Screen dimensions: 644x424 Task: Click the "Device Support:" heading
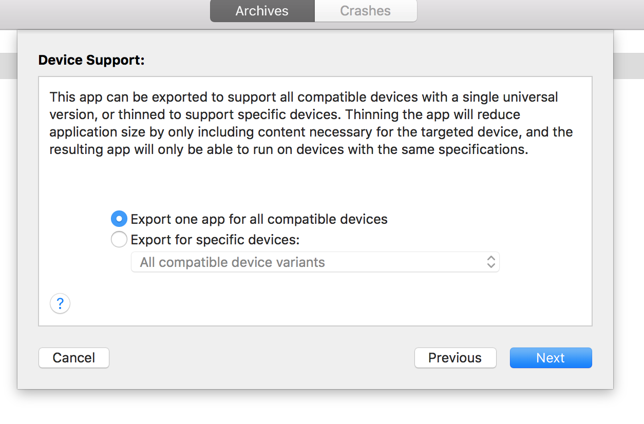pyautogui.click(x=91, y=60)
